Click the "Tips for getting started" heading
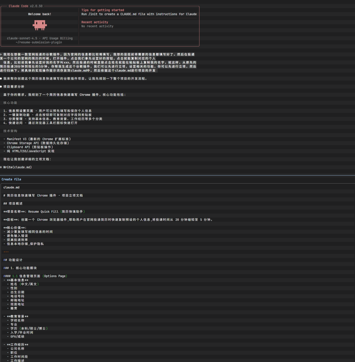The image size is (355, 362). (103, 10)
